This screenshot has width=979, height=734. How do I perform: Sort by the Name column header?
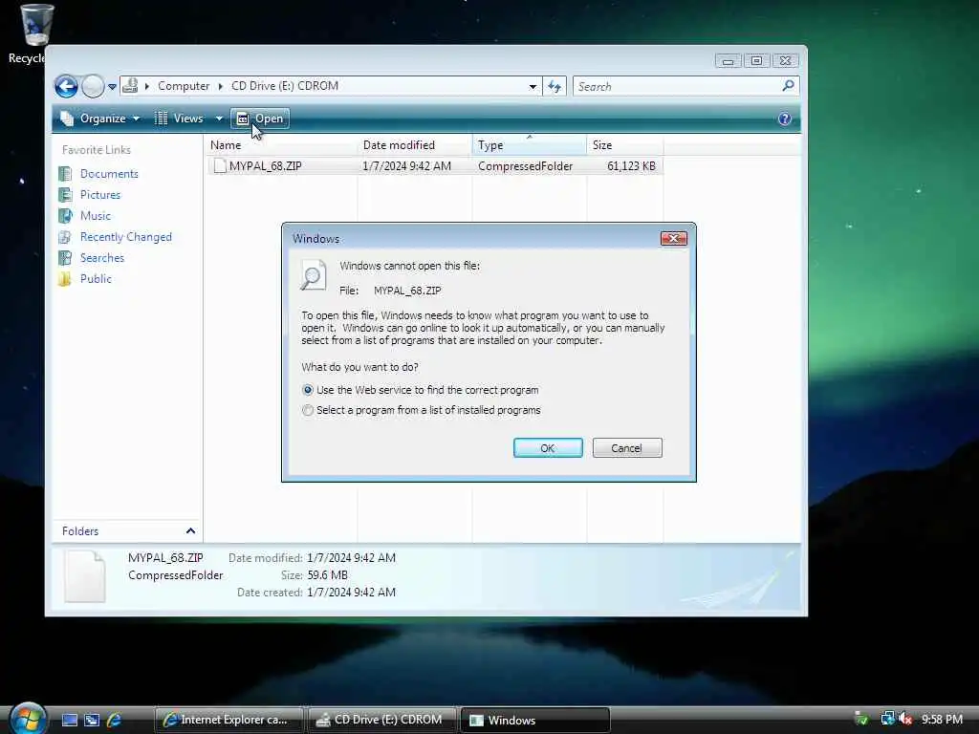[282, 145]
